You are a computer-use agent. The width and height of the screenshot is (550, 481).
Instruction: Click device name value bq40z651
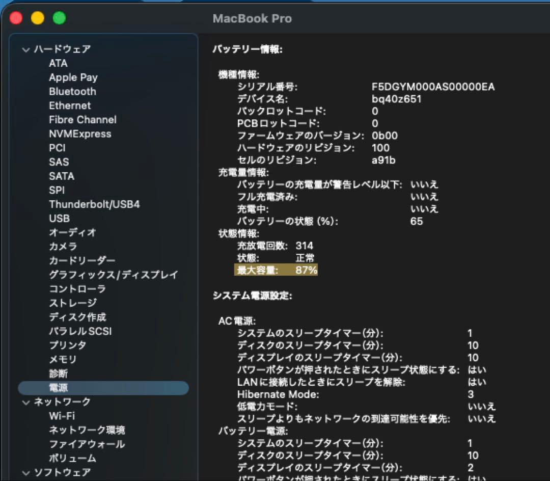click(x=396, y=99)
